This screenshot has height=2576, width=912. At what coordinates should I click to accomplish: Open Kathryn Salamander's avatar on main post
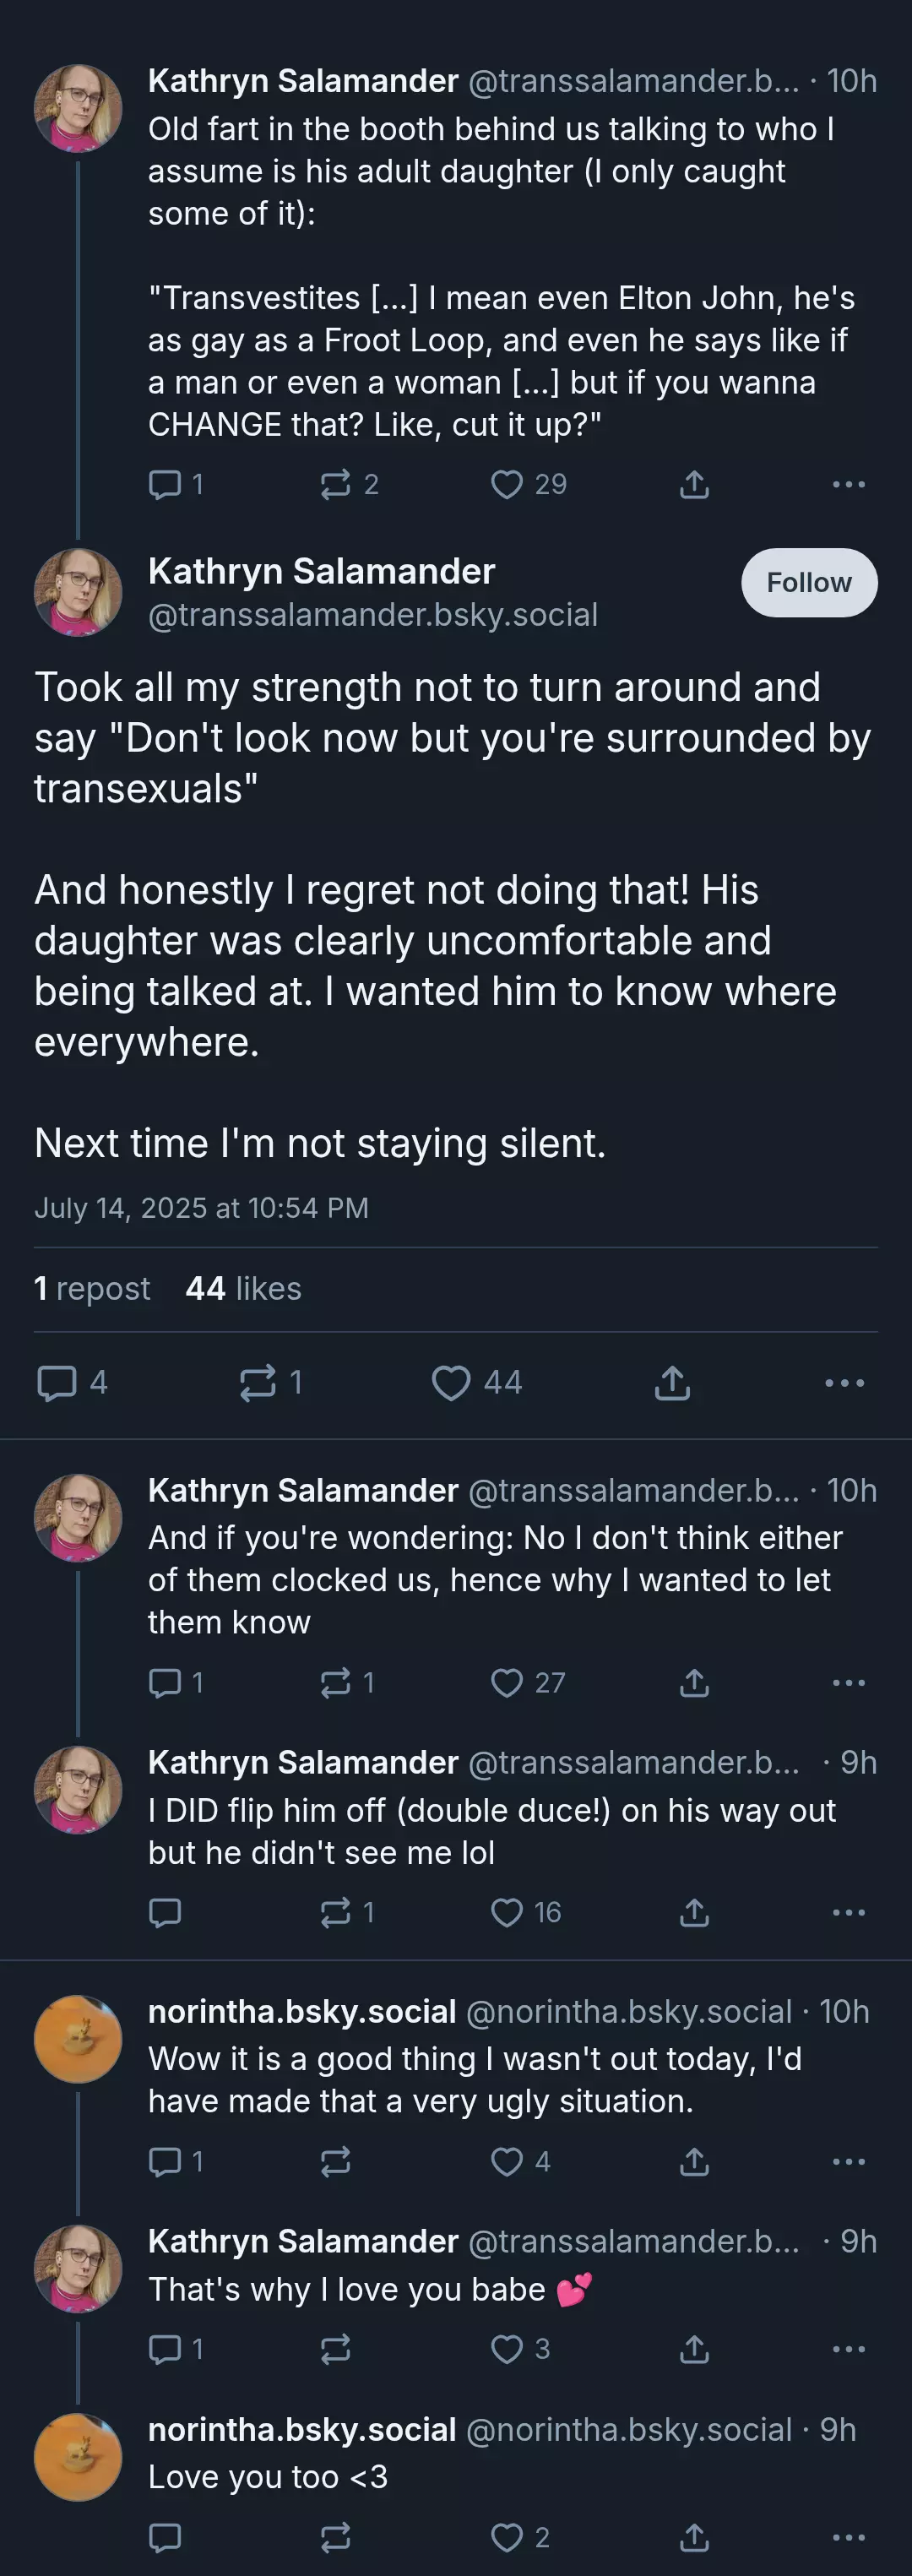[78, 592]
